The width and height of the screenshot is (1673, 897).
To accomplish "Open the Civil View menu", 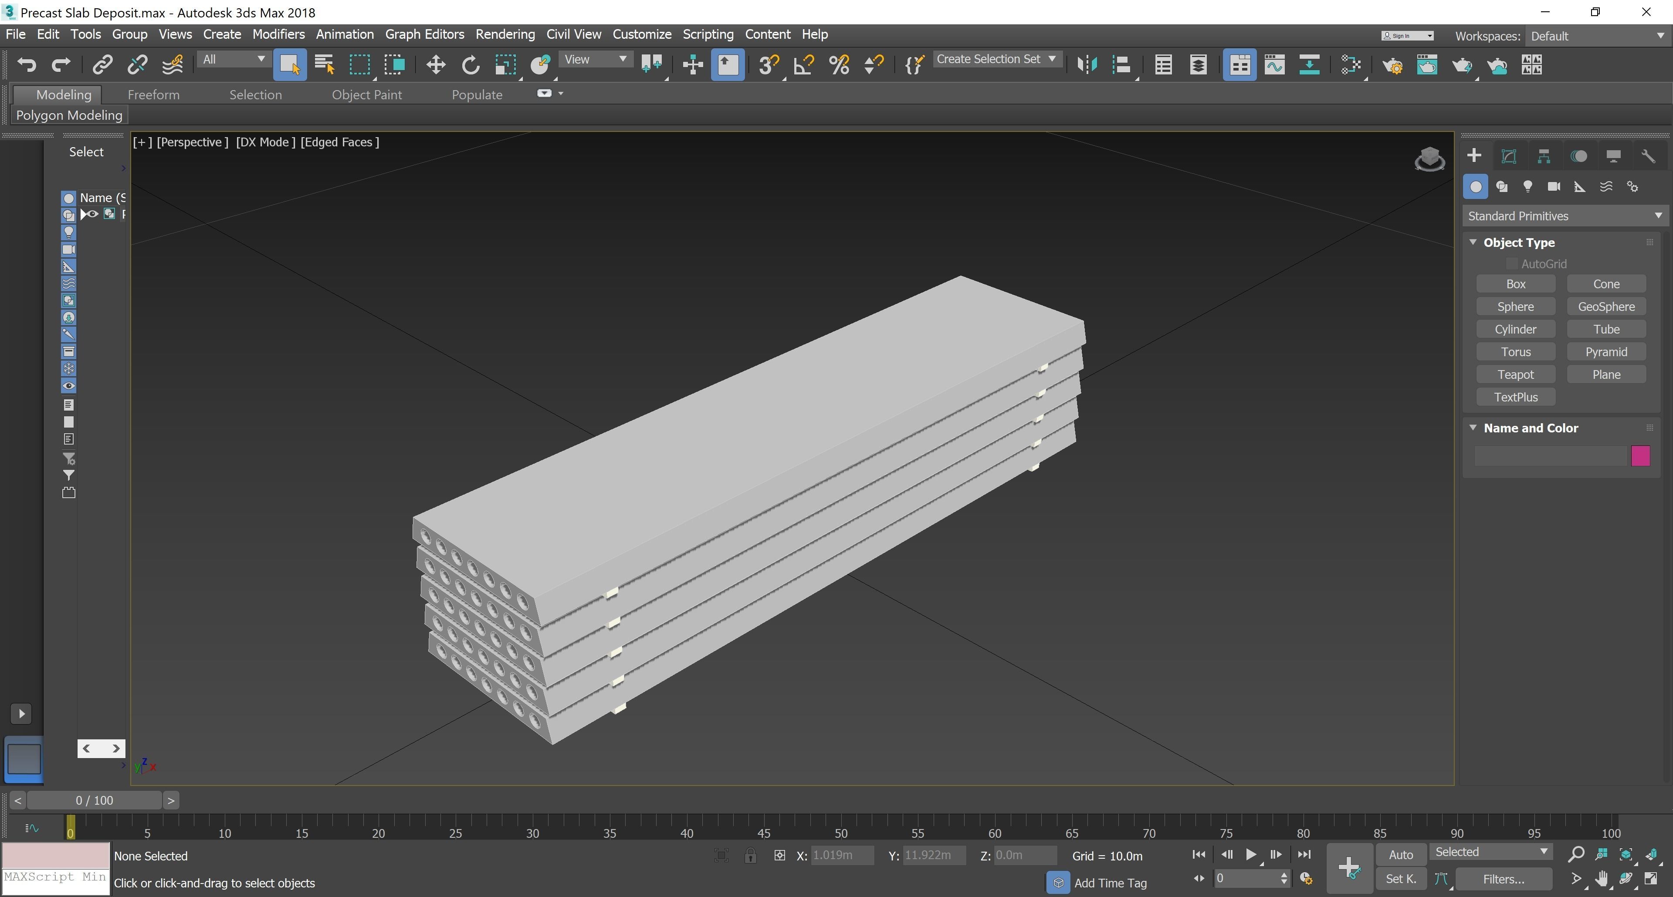I will point(573,34).
